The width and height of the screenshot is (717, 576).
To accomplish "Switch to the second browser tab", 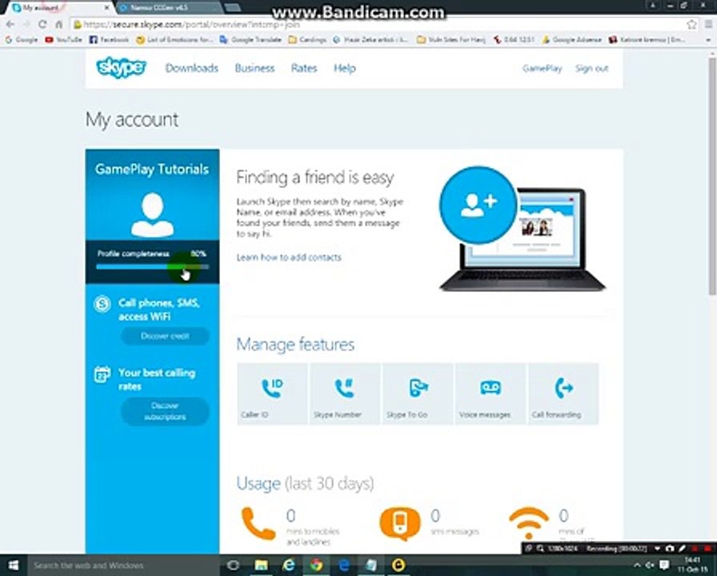I will click(169, 8).
